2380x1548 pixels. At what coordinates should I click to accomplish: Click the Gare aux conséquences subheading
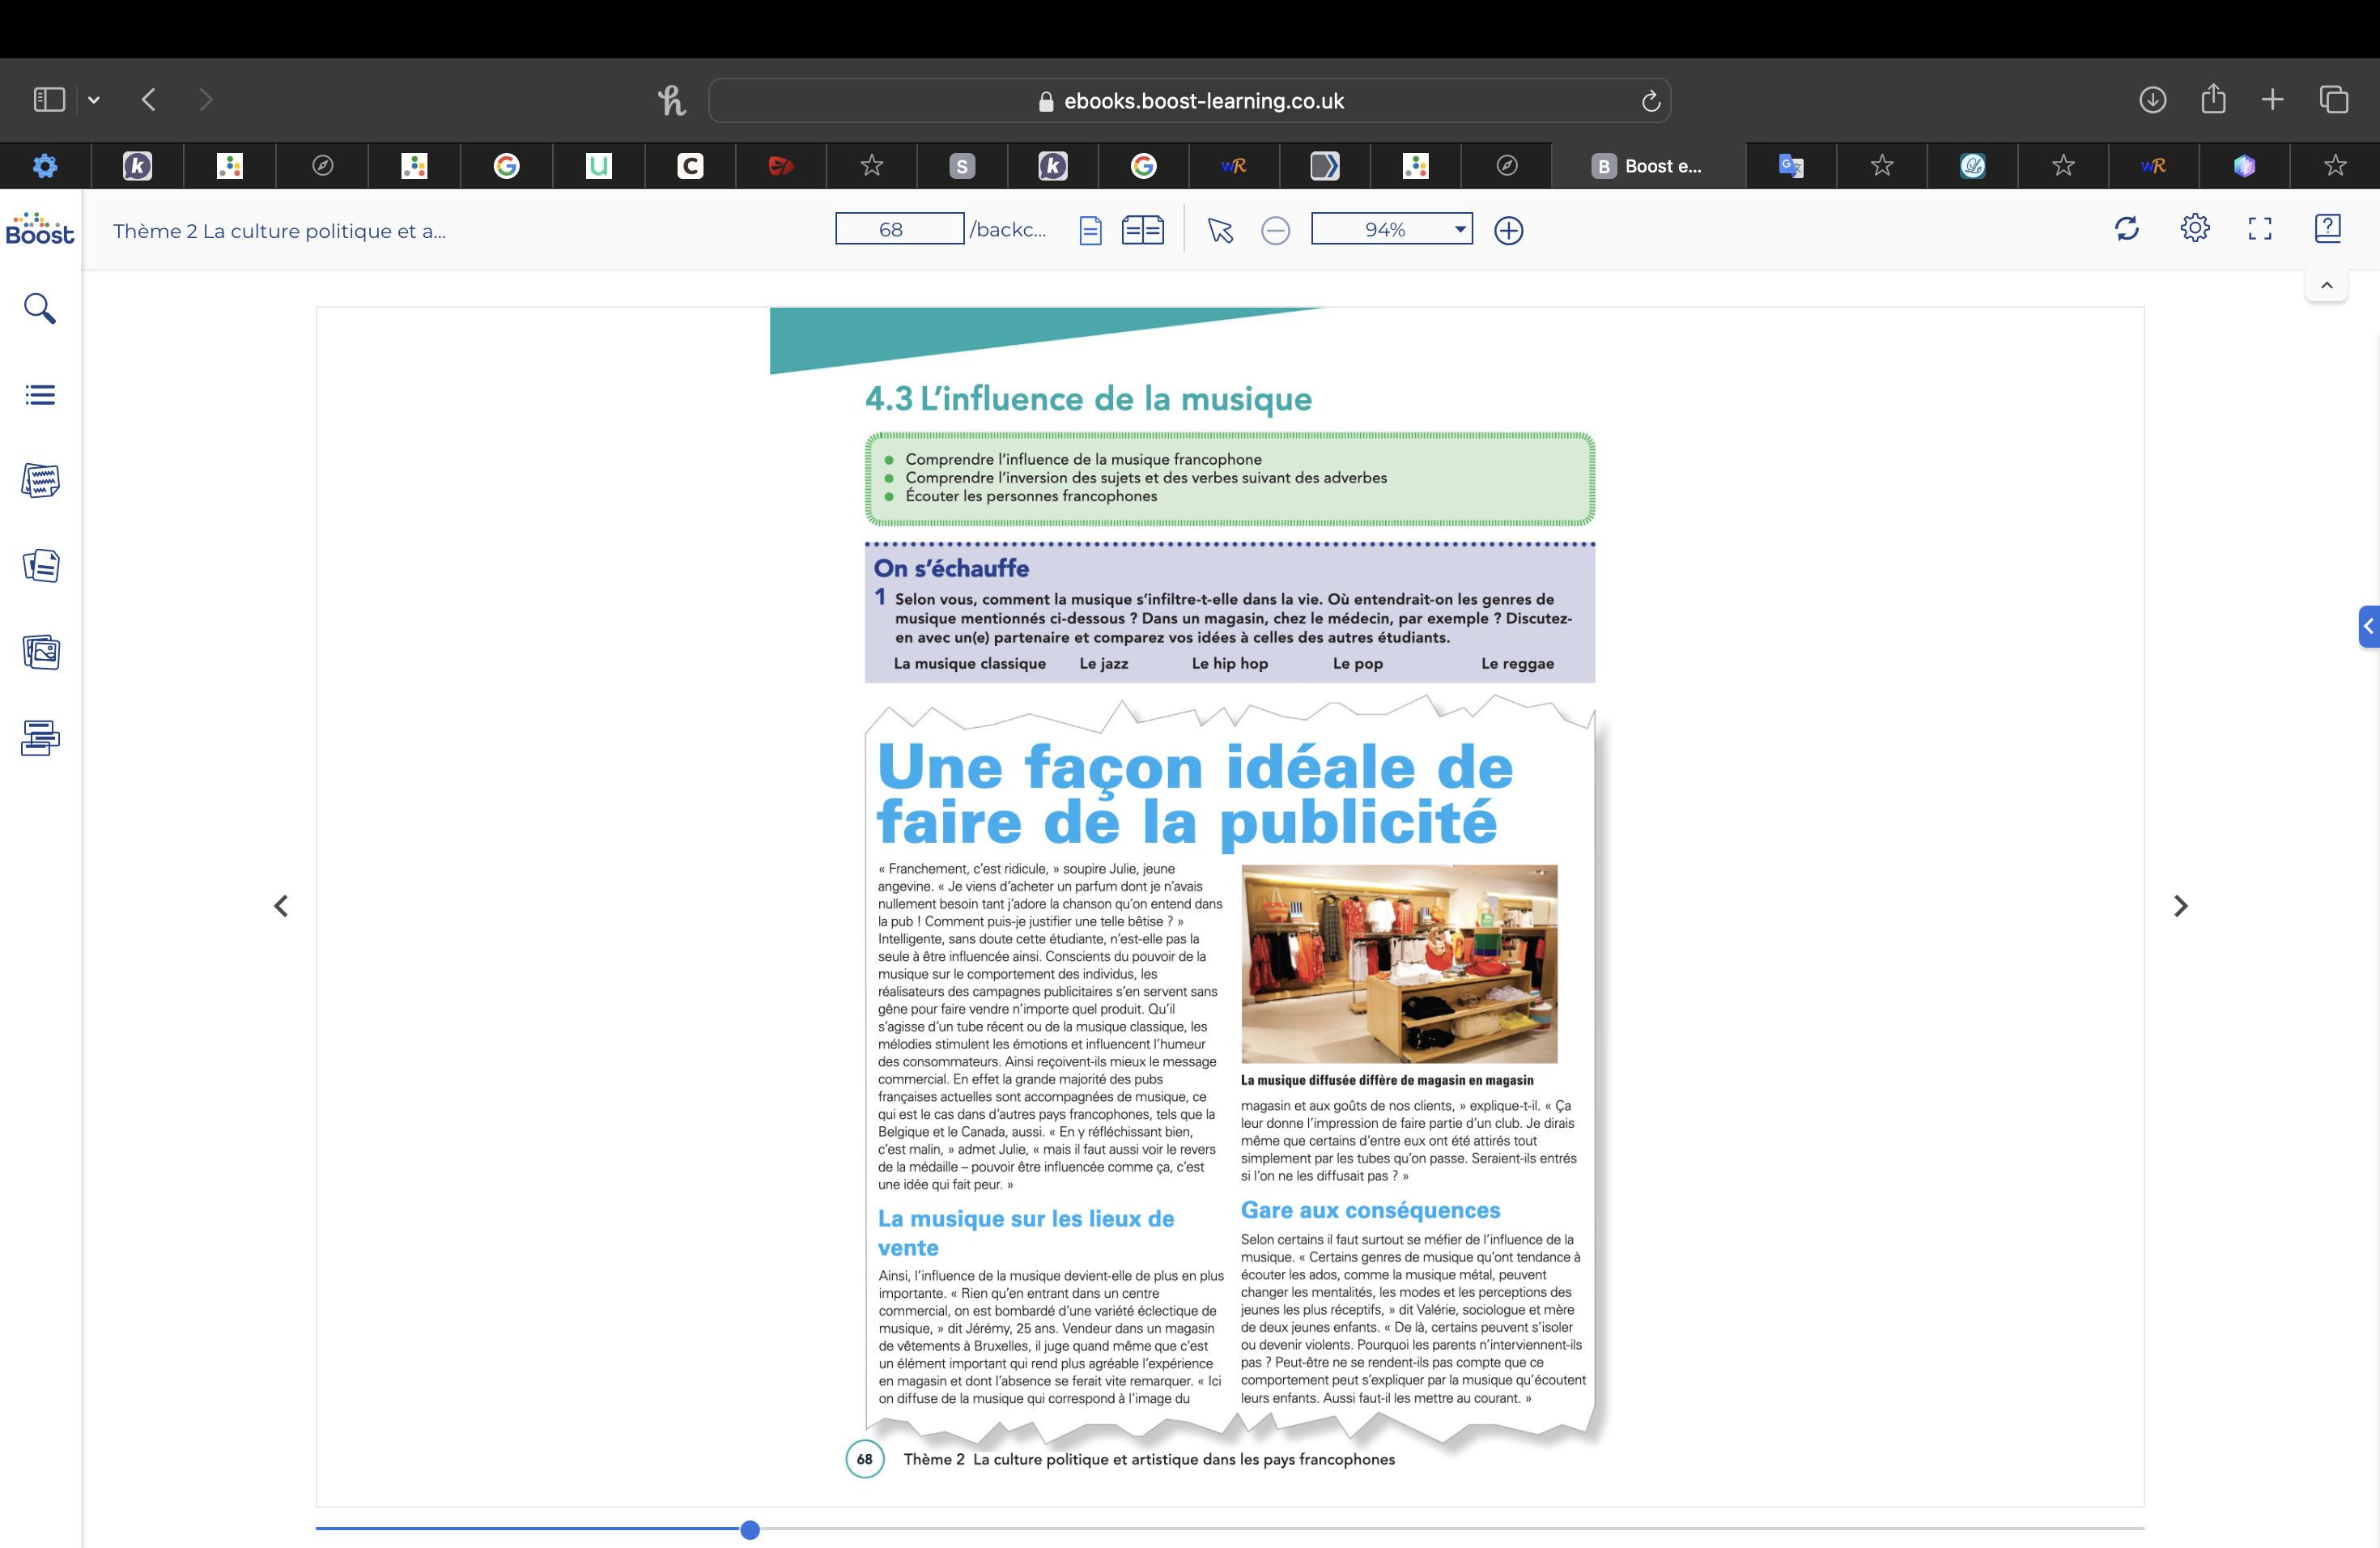1370,1210
